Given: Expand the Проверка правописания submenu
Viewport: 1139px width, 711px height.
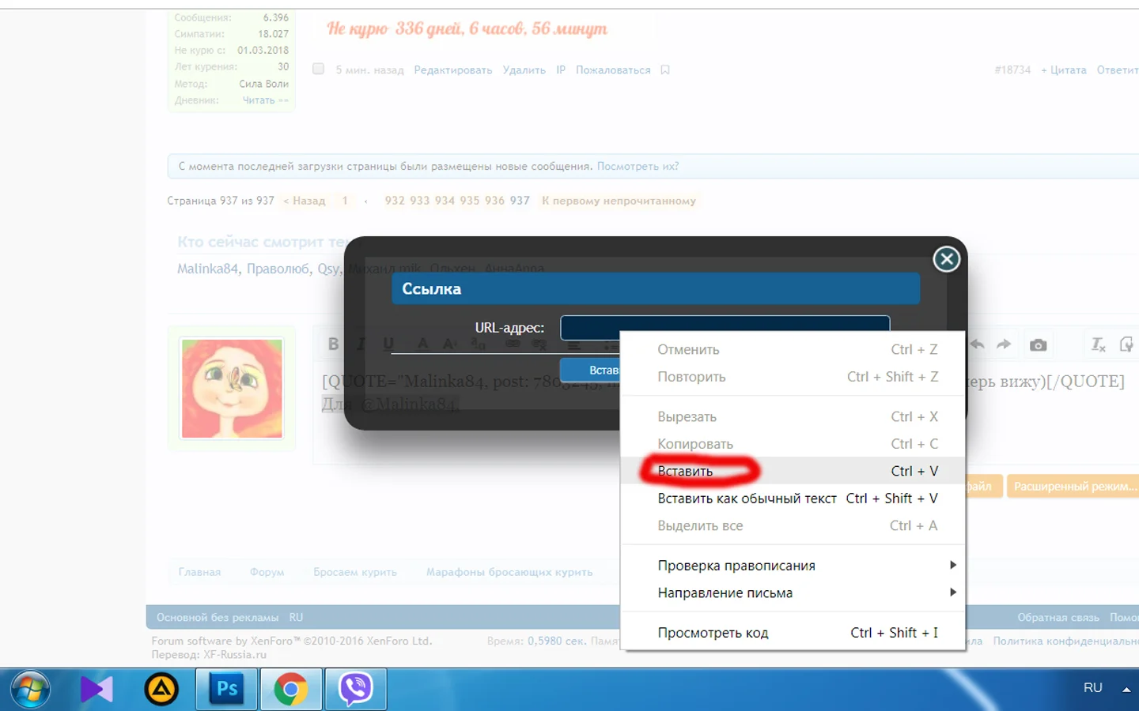Looking at the screenshot, I should (x=736, y=565).
